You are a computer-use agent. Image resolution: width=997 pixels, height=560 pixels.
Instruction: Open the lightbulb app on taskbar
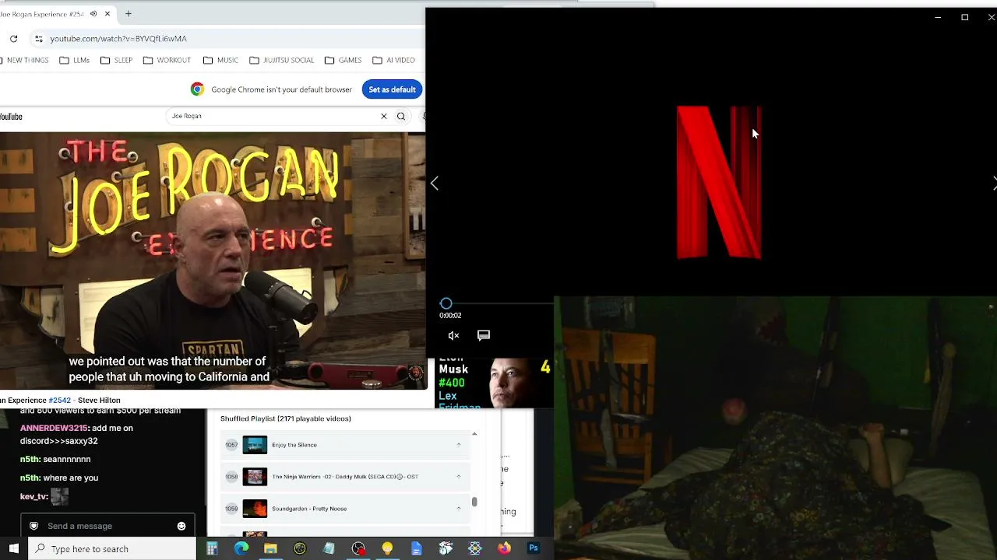387,548
